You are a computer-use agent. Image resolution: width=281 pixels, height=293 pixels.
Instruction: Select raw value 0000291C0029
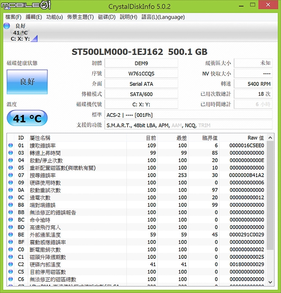tap(247, 234)
